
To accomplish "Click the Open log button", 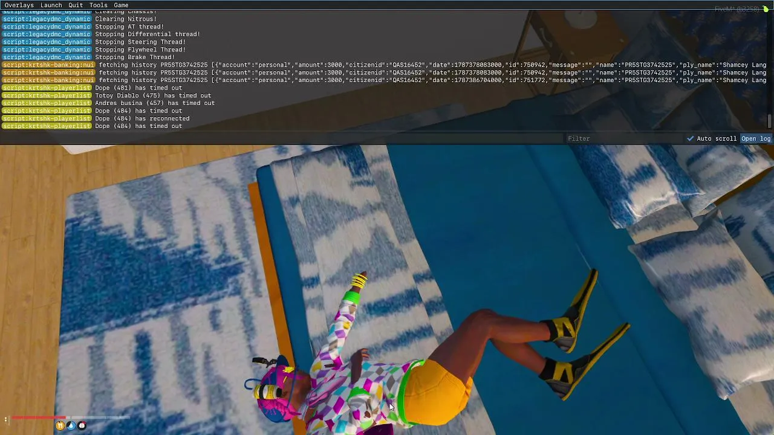I will [x=756, y=138].
